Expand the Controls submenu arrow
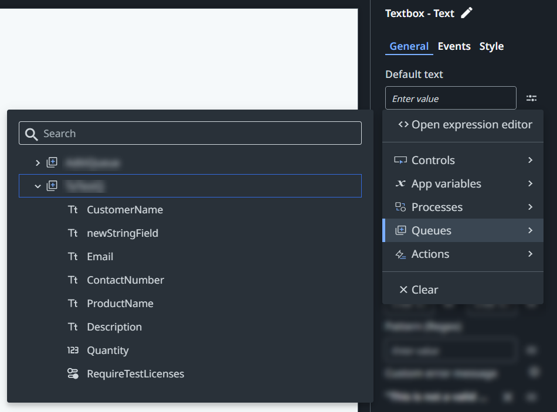 click(530, 160)
